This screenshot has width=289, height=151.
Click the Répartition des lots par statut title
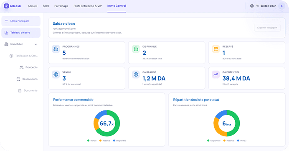coord(196,100)
